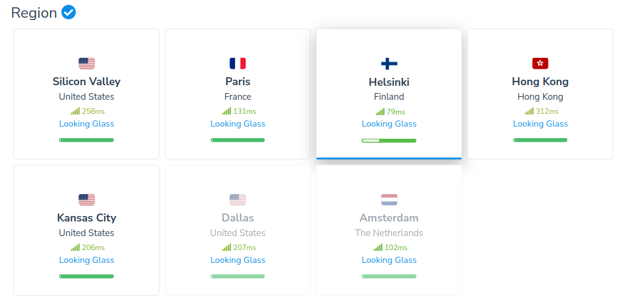
Task: Click the blue checkmark beside Region
Action: 69,12
